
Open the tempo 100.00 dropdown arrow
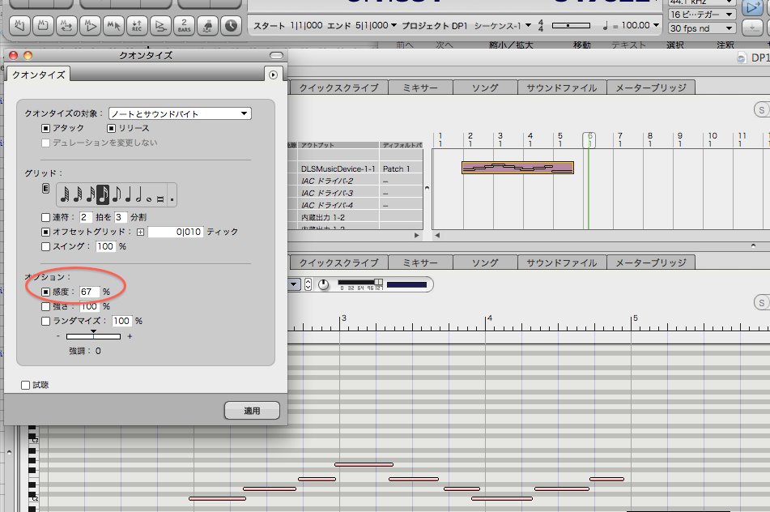click(x=656, y=25)
